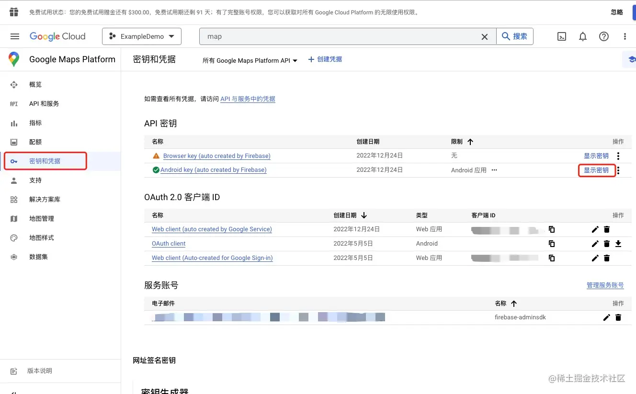Download the OAuth client JSON
Viewport: 636px width, 394px height.
point(618,244)
